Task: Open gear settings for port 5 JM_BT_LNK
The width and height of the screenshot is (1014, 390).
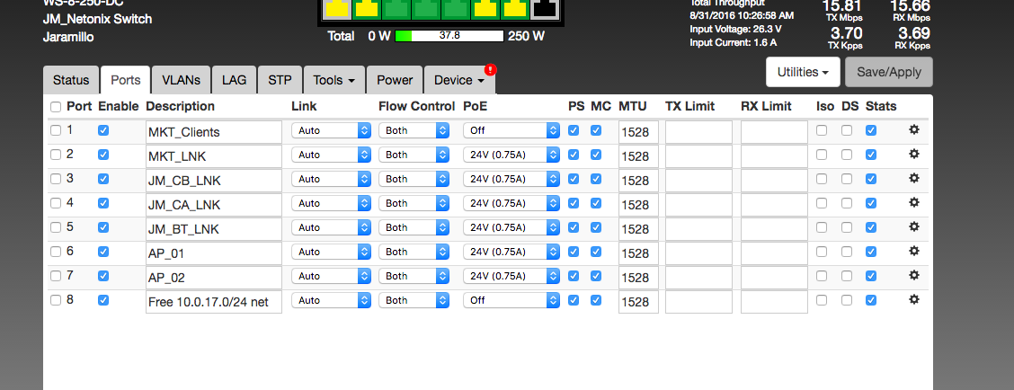Action: pyautogui.click(x=913, y=227)
